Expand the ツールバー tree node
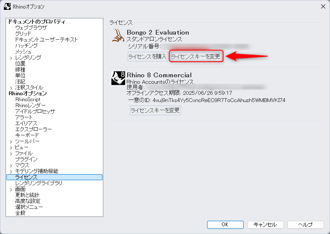The height and width of the screenshot is (234, 330). (x=11, y=142)
